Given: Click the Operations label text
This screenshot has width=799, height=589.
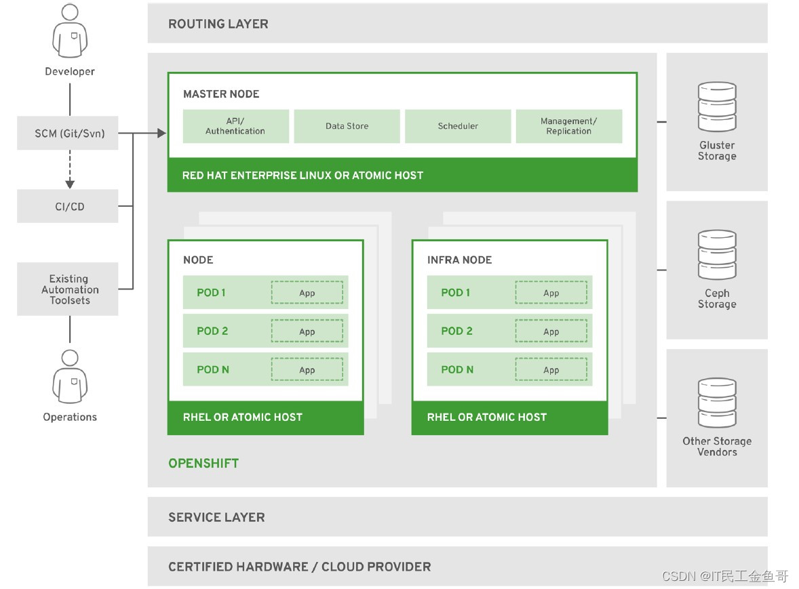Looking at the screenshot, I should [70, 417].
